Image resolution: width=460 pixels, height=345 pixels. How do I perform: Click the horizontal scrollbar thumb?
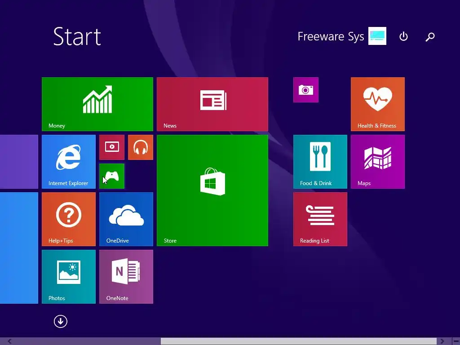[299, 341]
